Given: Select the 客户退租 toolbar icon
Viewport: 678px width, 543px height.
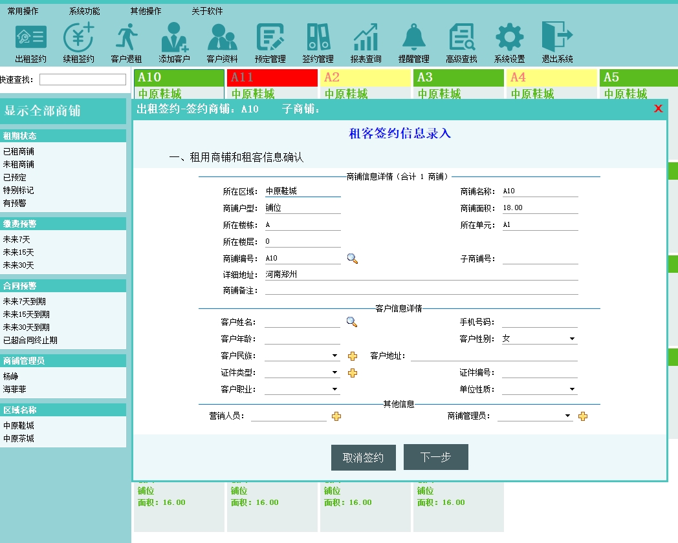Looking at the screenshot, I should click(x=126, y=37).
